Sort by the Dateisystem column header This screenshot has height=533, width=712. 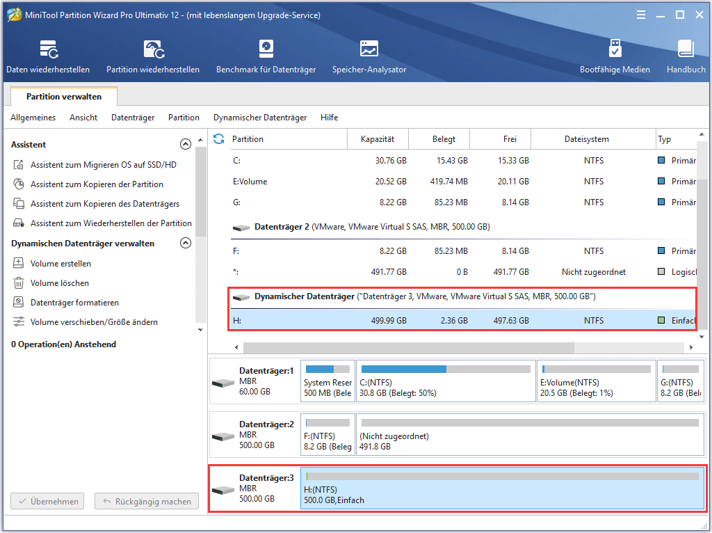[x=593, y=139]
